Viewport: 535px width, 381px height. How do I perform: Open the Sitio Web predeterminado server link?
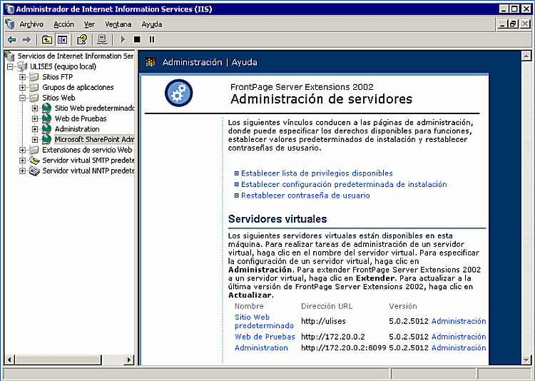[x=264, y=321]
